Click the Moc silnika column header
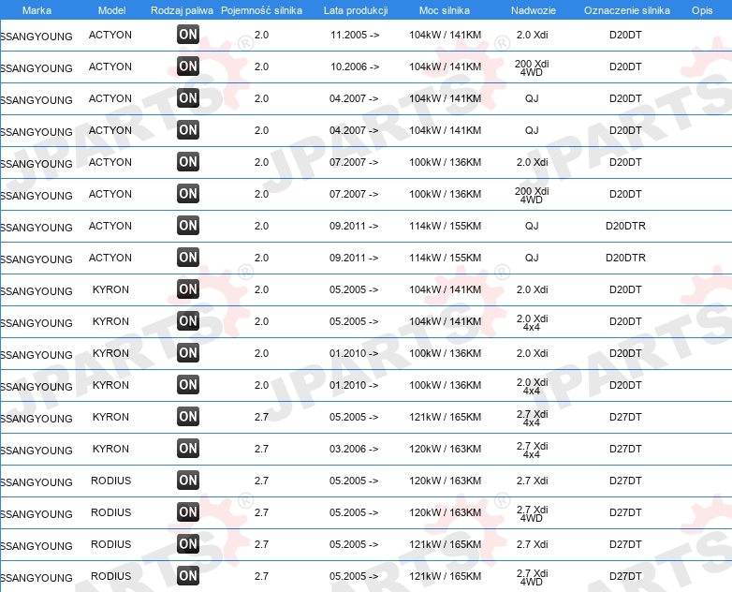732x592 pixels. (x=445, y=10)
